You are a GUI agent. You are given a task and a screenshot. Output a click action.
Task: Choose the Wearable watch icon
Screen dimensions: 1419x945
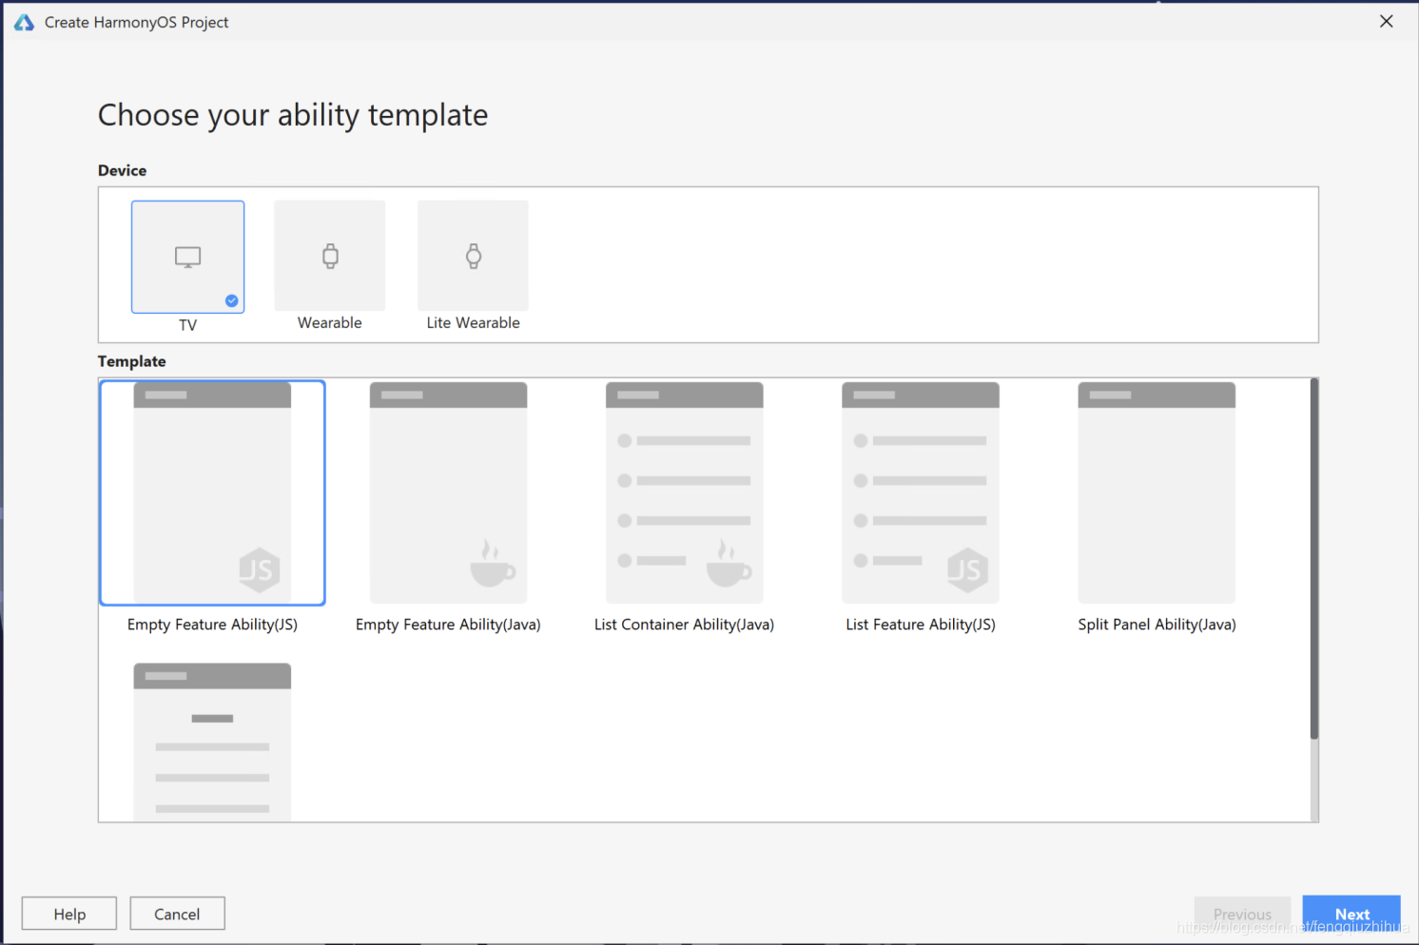click(x=330, y=256)
